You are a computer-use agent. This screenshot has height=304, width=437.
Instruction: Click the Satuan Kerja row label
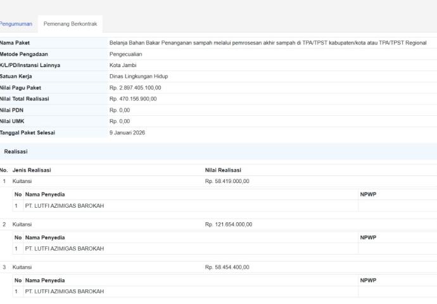(17, 76)
